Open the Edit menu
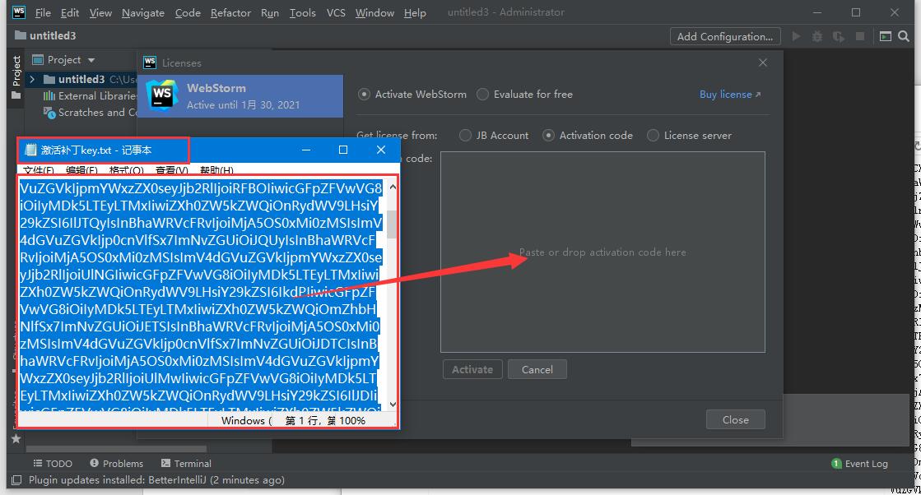The height and width of the screenshot is (495, 921). point(70,12)
